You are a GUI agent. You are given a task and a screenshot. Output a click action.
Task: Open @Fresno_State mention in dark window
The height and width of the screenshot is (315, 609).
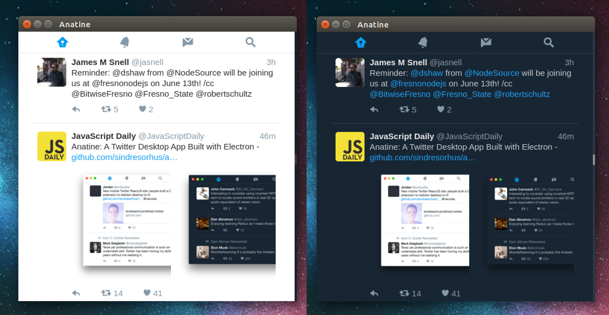tap(462, 94)
